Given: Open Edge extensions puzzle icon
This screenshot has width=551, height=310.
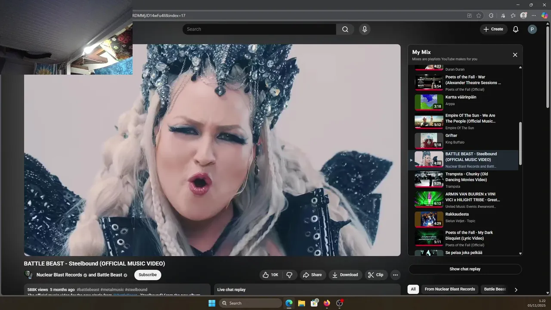Looking at the screenshot, I should pyautogui.click(x=491, y=15).
